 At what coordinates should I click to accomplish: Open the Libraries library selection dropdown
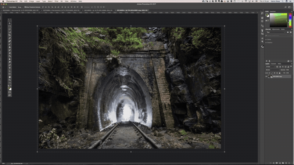coord(276,32)
